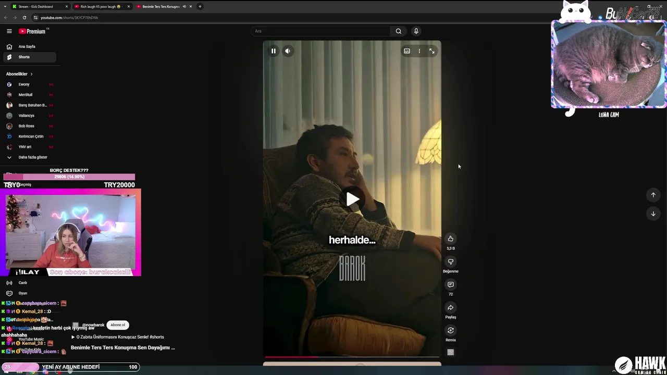Open the sound source thumbnail below Remix

click(451, 352)
